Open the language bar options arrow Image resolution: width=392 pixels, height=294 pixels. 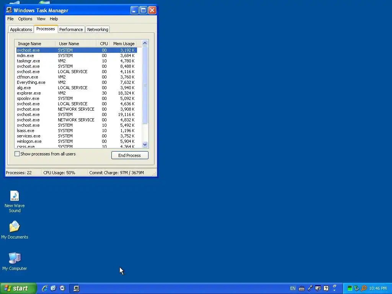pos(335,291)
